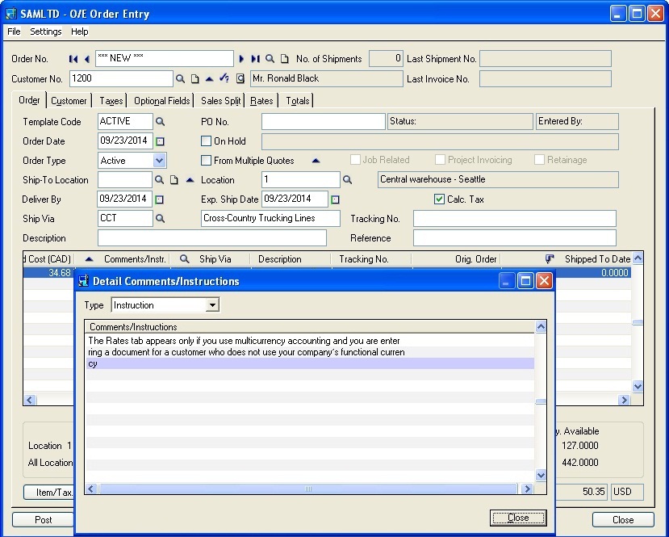This screenshot has width=669, height=537.
Task: Click the Ship Via finder magnifier
Action: pyautogui.click(x=160, y=219)
